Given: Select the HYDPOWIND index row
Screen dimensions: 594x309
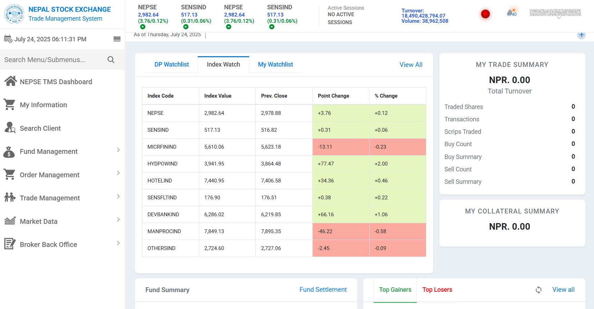Looking at the screenshot, I should tap(284, 164).
